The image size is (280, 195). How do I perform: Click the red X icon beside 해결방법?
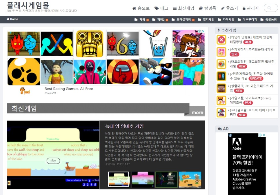pos(221,40)
